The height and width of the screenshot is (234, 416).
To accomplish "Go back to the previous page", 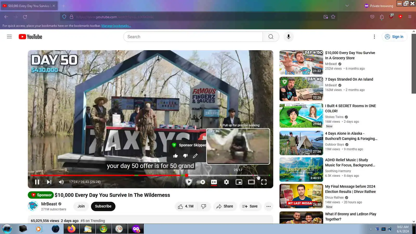I will [6, 17].
